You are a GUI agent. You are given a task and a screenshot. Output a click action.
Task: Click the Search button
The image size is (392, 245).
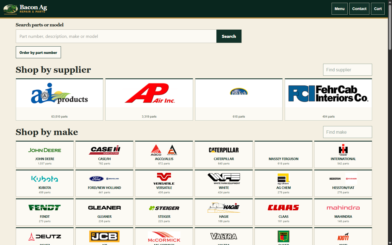coord(229,36)
